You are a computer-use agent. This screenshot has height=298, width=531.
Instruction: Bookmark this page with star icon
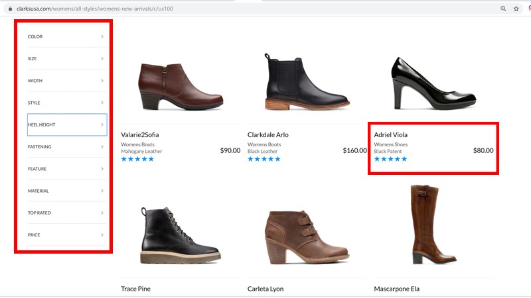pos(516,9)
